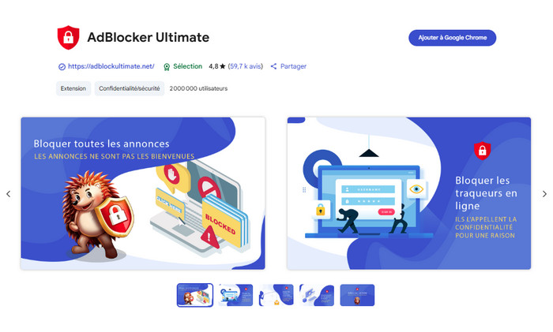553x332 pixels.
Task: Open the 59,7 k avis reviews link
Action: tap(246, 66)
